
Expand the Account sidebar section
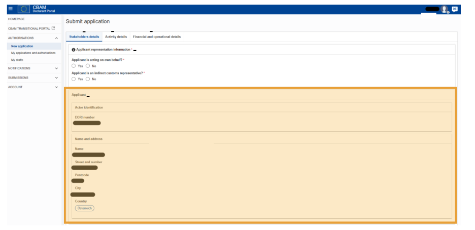[x=56, y=87]
